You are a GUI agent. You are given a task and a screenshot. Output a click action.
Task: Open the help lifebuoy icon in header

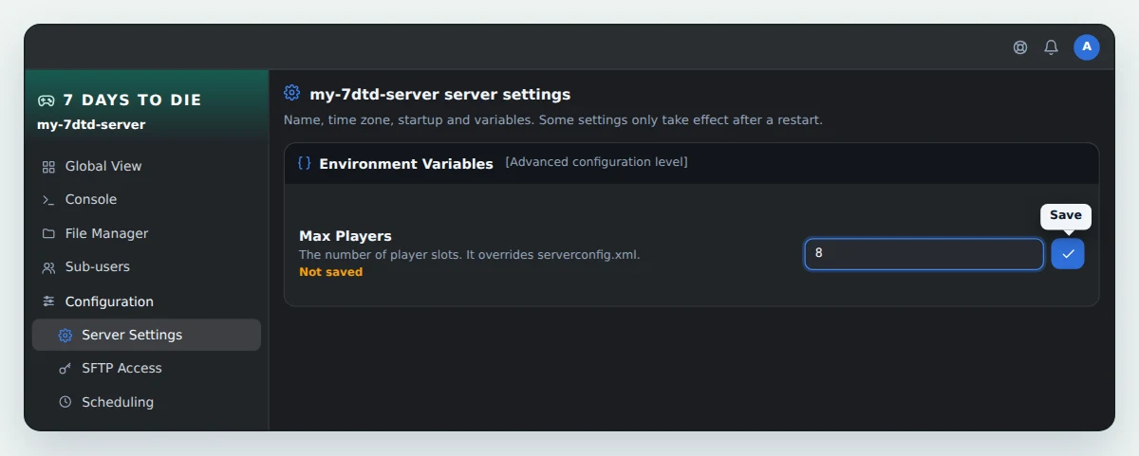click(x=1020, y=47)
